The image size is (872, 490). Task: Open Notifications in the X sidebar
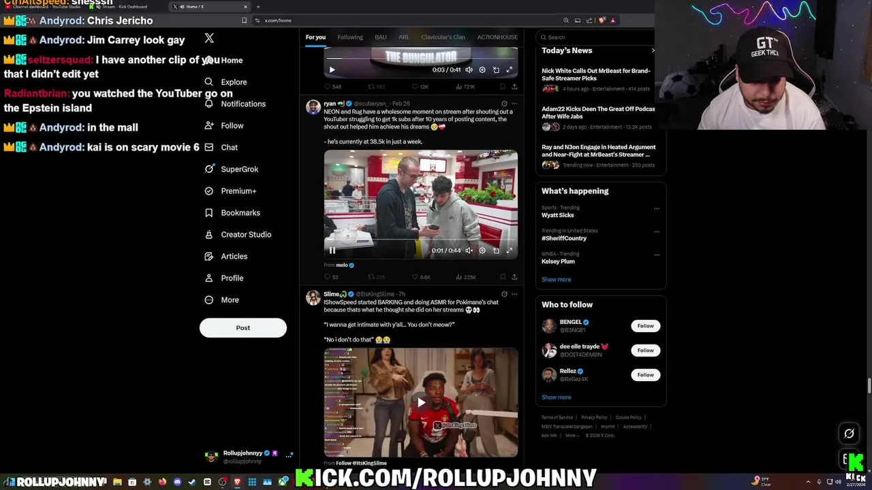pos(235,103)
